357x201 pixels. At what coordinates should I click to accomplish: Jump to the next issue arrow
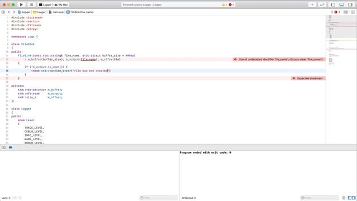click(x=340, y=12)
